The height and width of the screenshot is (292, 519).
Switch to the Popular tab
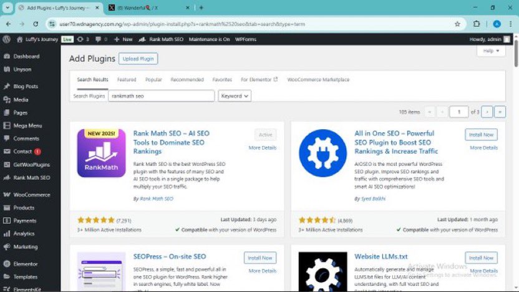coord(153,79)
